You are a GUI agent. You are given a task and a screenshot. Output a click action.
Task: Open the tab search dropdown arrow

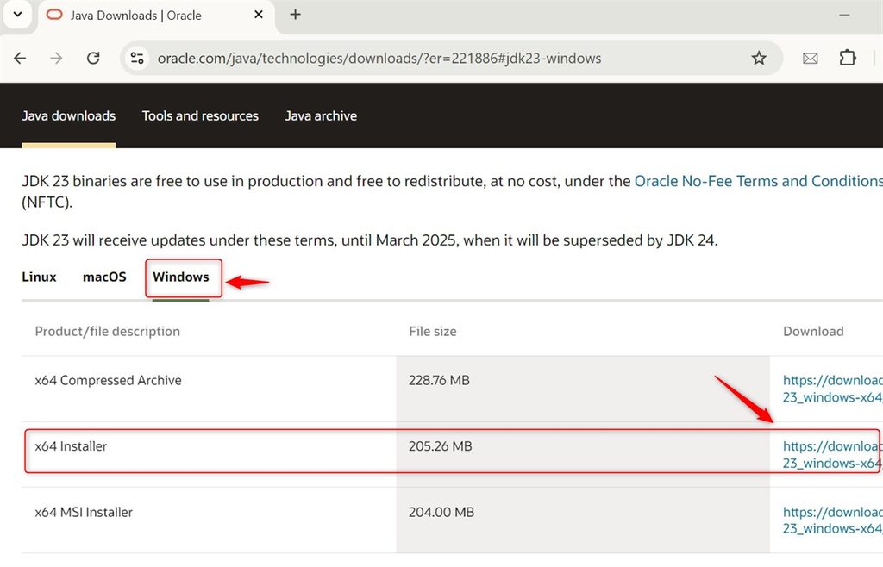point(17,15)
